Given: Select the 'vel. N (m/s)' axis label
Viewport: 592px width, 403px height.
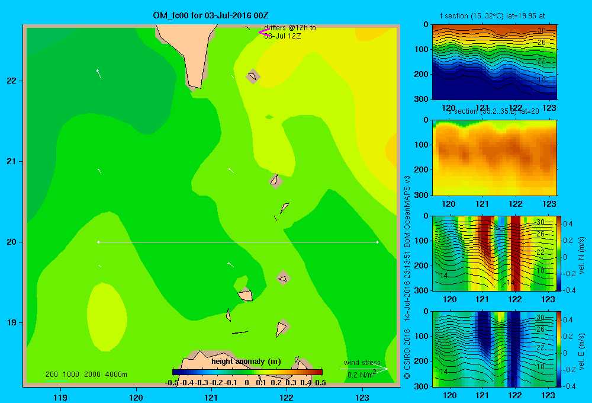Looking at the screenshot, I should point(581,255).
